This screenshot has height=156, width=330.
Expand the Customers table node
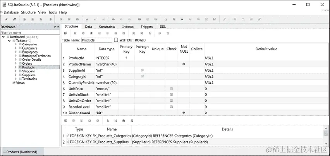[x=15, y=48]
